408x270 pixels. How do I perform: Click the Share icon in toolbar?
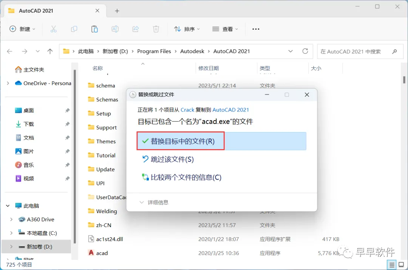click(136, 29)
